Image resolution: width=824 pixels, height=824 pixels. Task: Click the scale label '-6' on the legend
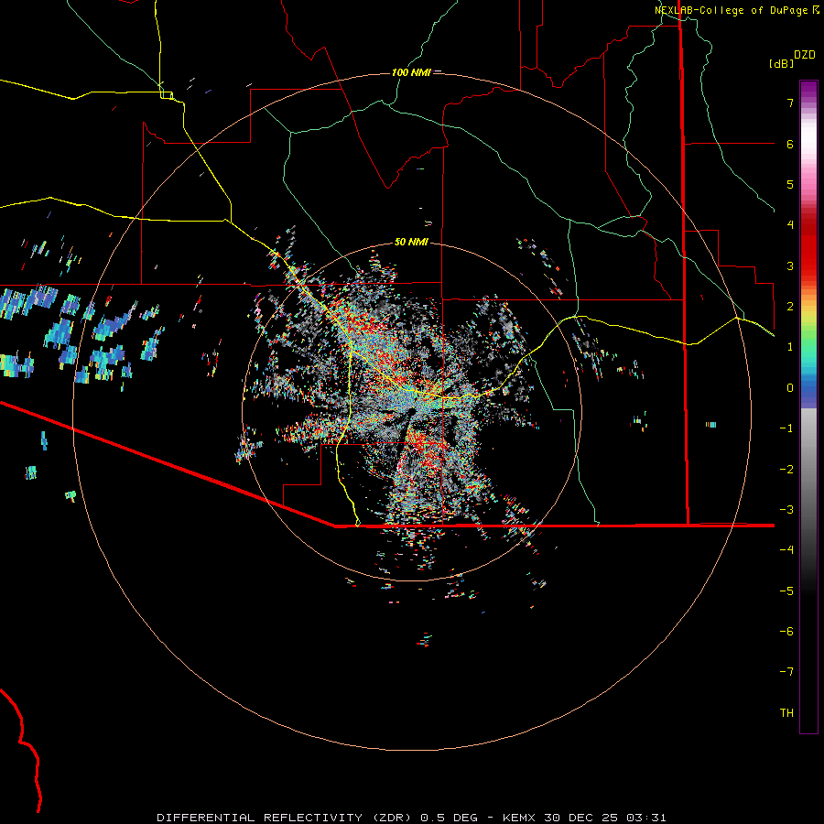pos(786,631)
